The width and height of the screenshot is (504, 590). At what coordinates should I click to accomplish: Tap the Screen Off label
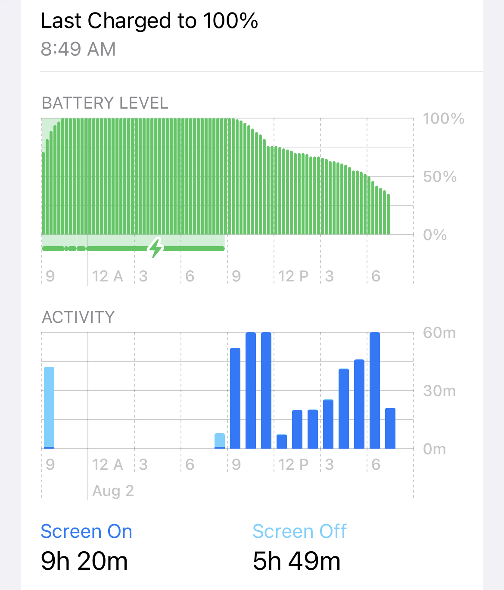(x=299, y=531)
